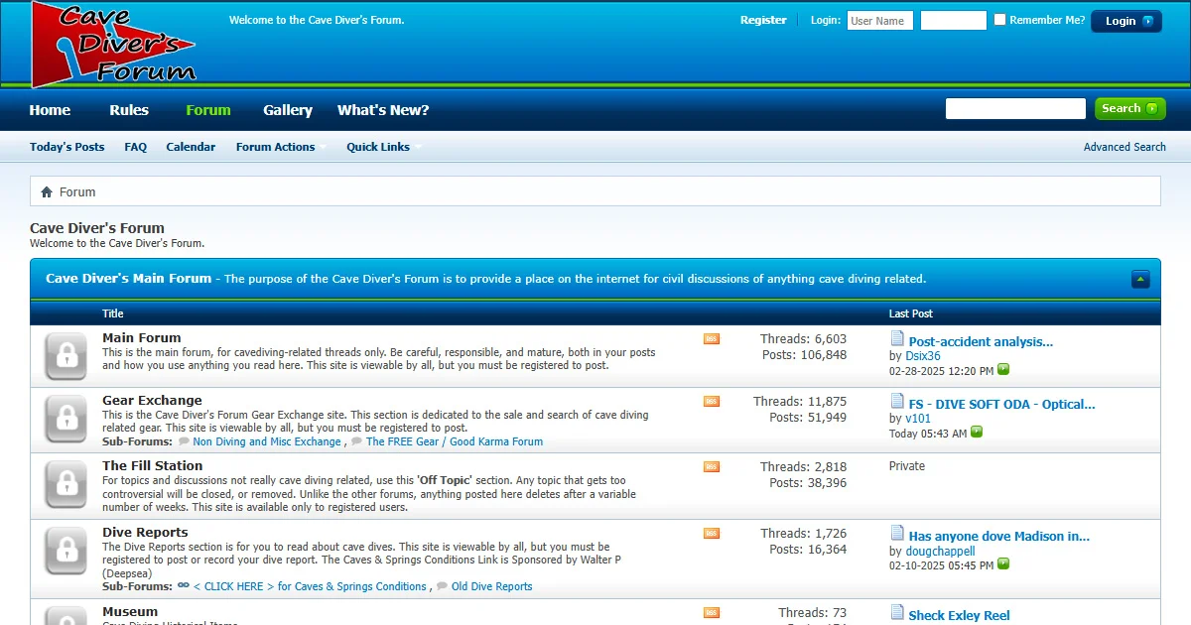
Task: Click the post icon beside Sheck Exley Reel
Action: pos(897,613)
